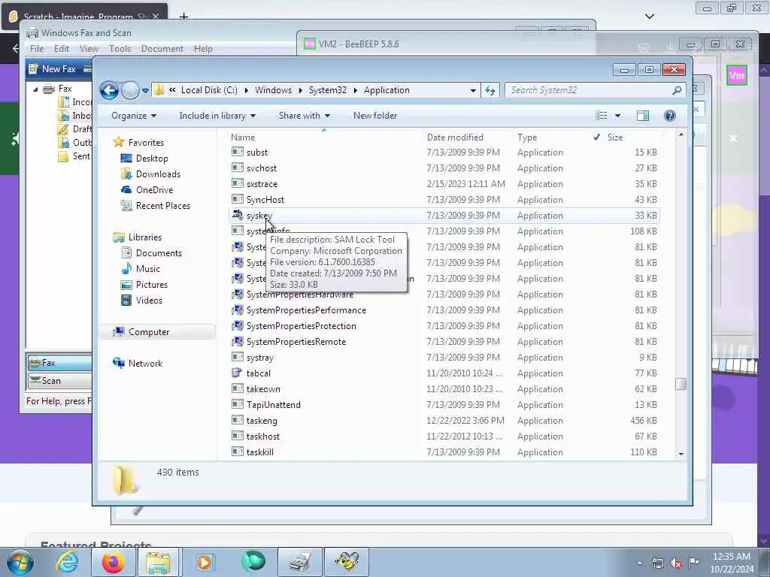Toggle the preview pane icon
Screen dimensions: 770x577
click(643, 116)
